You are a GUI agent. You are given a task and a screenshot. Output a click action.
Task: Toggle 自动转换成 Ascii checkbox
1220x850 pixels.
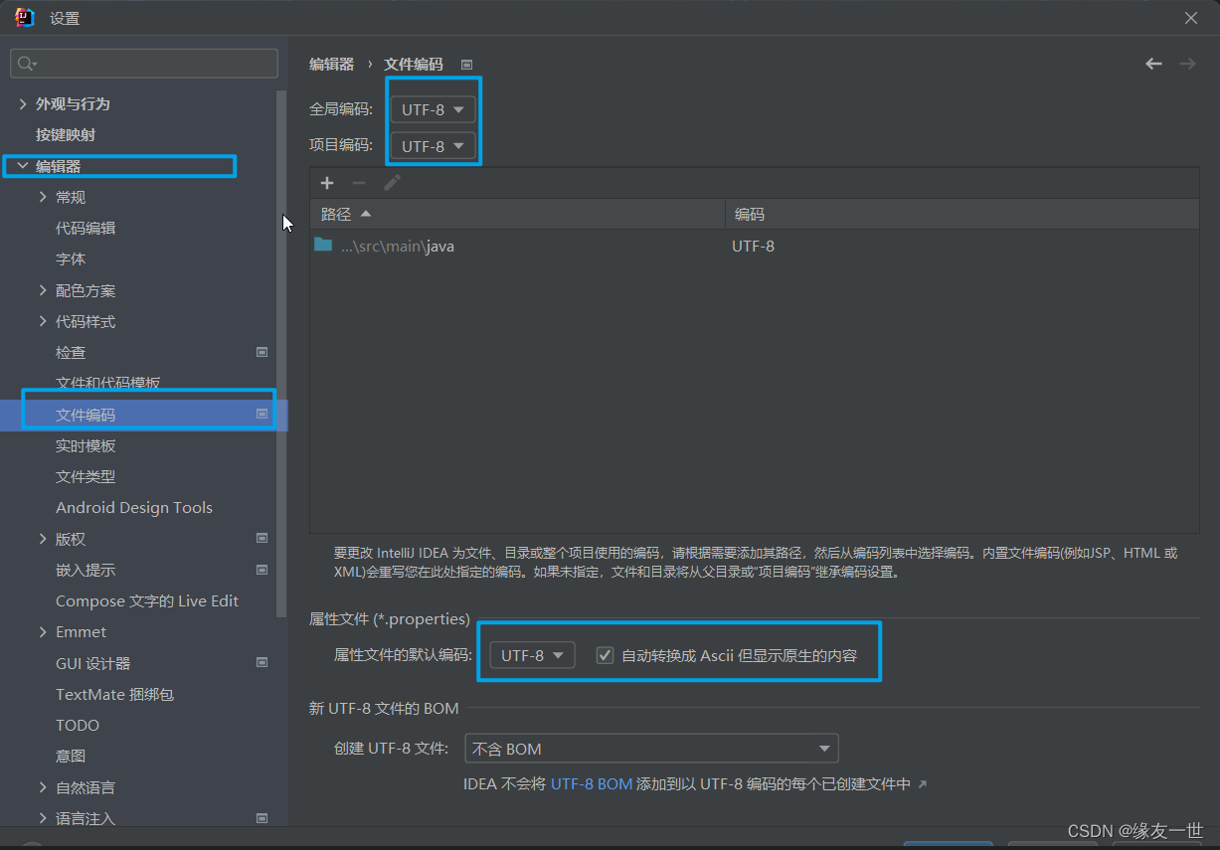tap(605, 655)
